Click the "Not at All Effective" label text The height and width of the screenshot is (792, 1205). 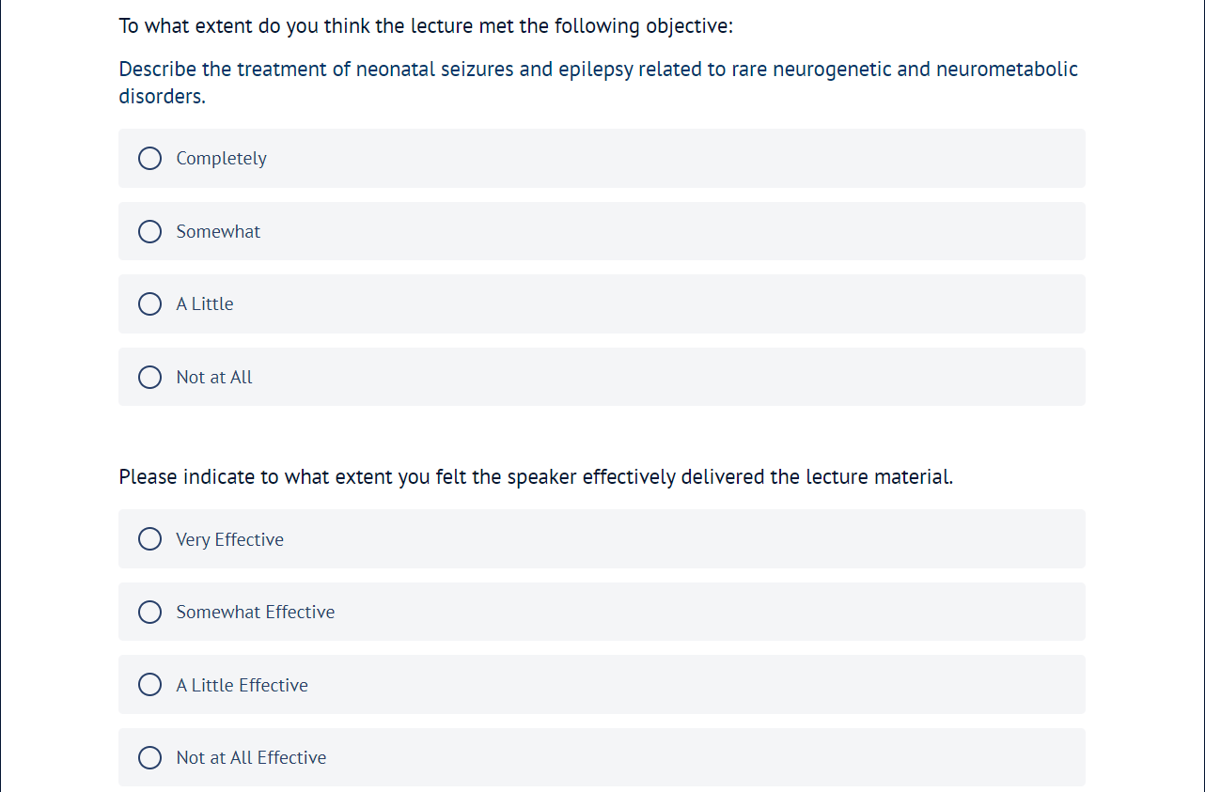pyautogui.click(x=251, y=758)
